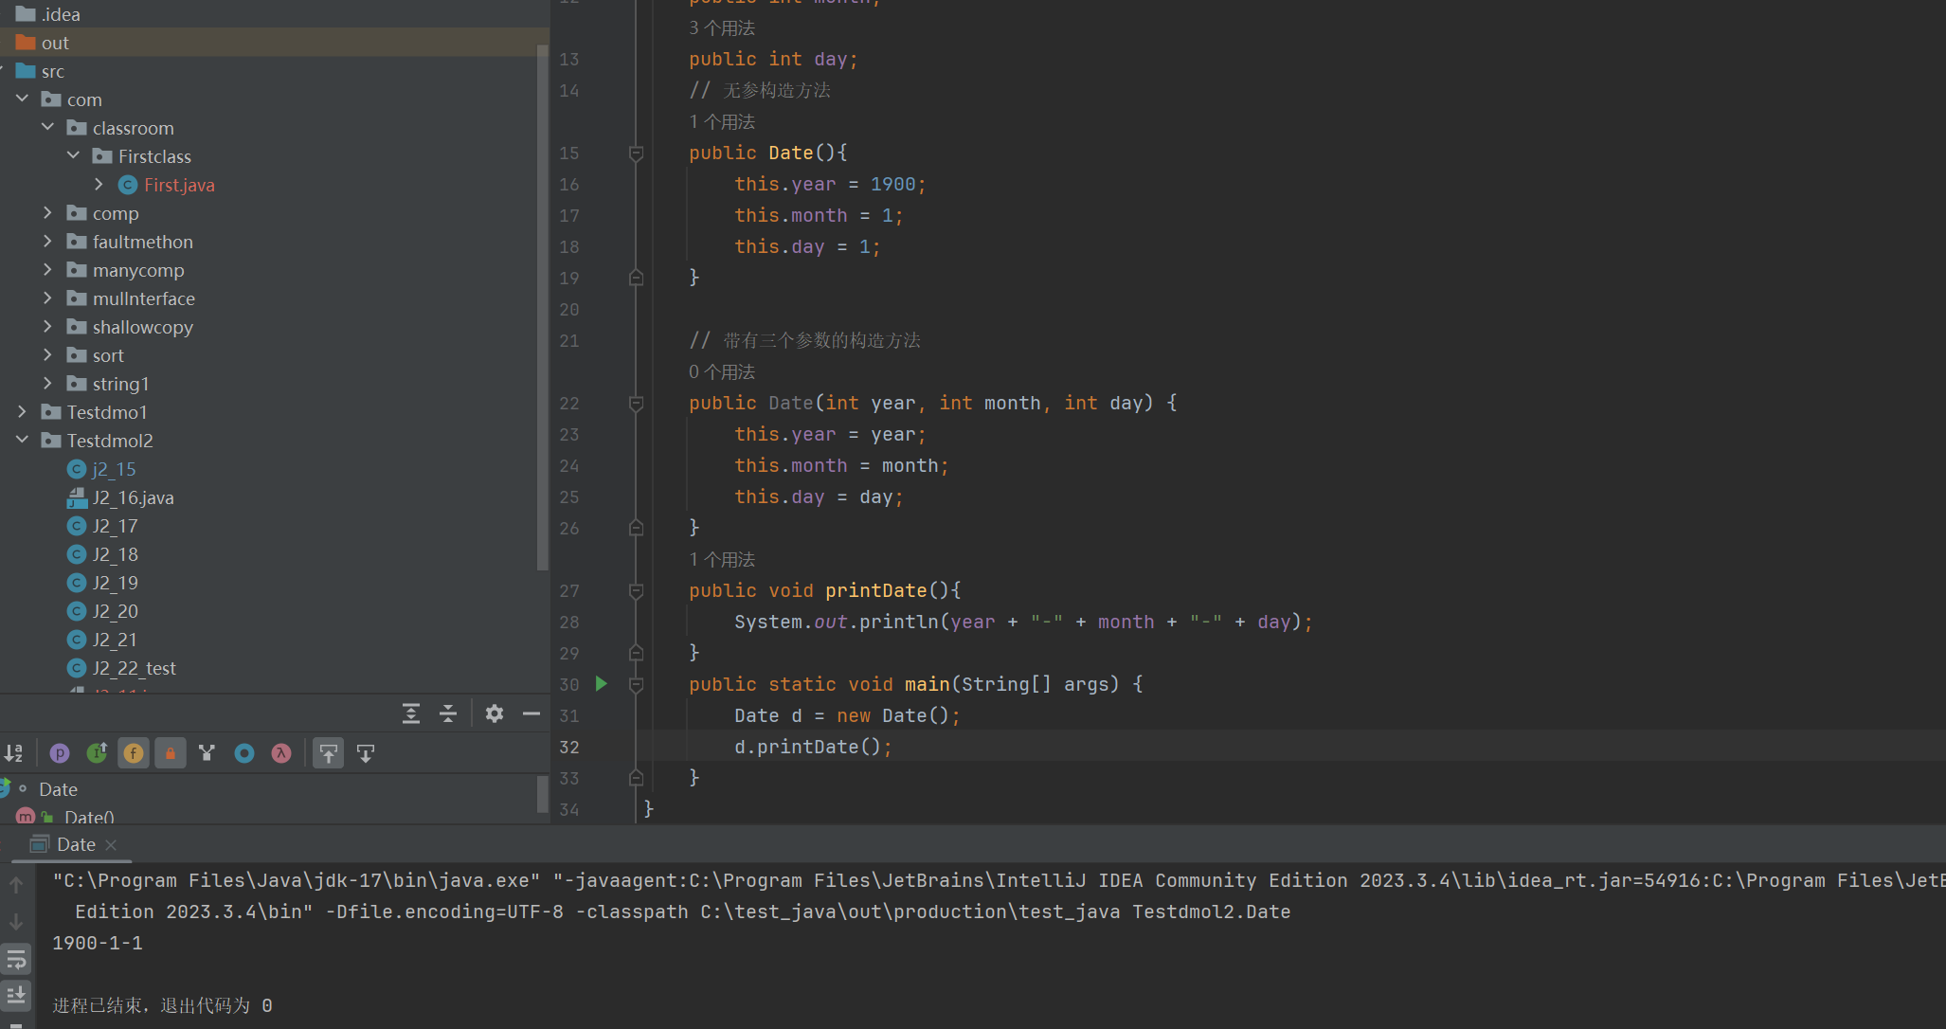Toggle soft-wrap in run console

click(x=16, y=960)
